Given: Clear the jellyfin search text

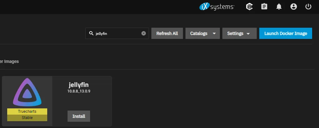Looking at the screenshot, I should tap(144, 33).
